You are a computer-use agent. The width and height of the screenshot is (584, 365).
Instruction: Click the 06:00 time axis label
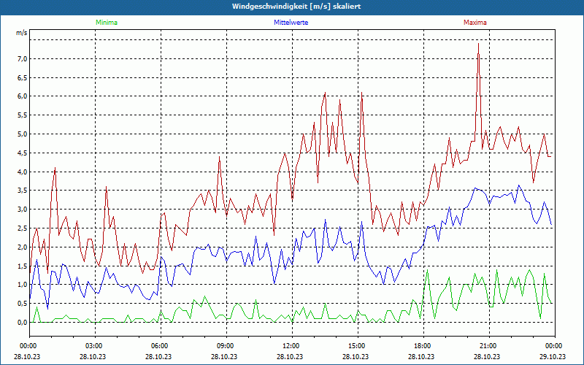(x=161, y=346)
